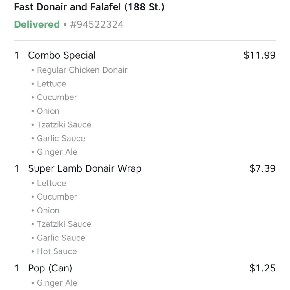Viewport: 290px width, 290px height.
Task: Open the Fast Donair and Falafel restaurant title
Action: tap(89, 7)
